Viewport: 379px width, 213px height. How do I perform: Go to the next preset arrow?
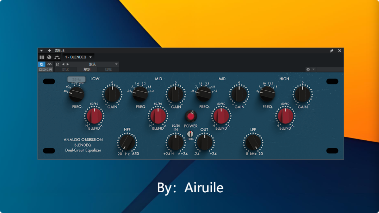68,64
